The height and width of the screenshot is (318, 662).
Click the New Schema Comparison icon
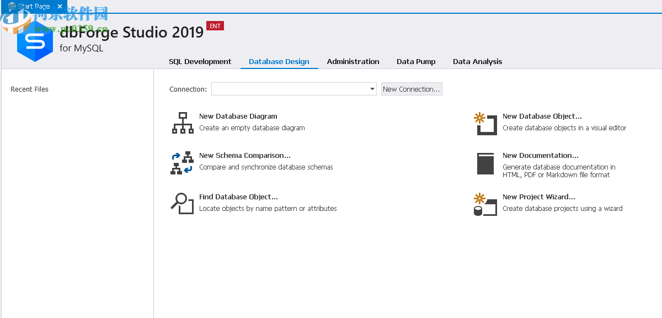182,162
